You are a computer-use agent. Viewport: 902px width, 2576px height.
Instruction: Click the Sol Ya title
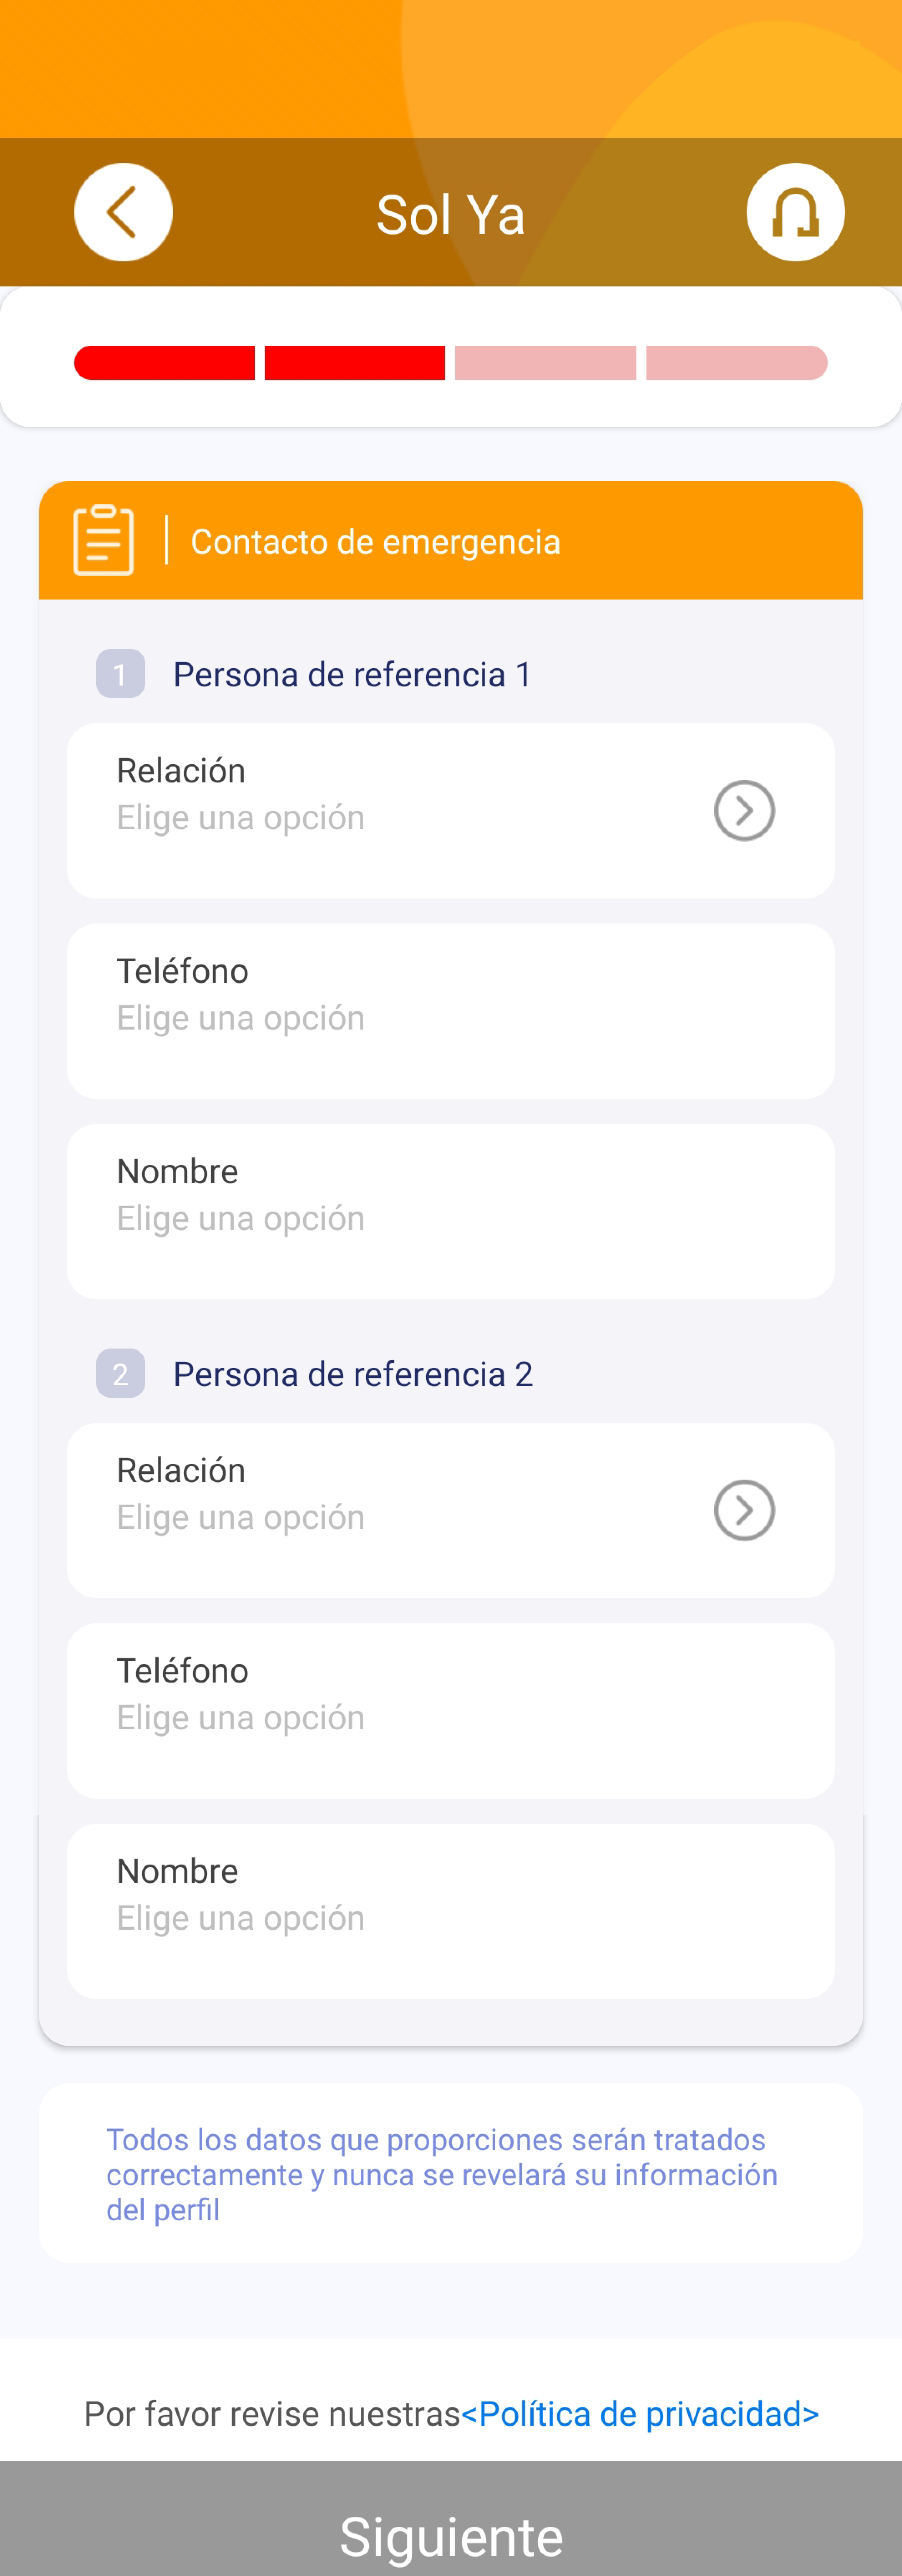(x=450, y=214)
